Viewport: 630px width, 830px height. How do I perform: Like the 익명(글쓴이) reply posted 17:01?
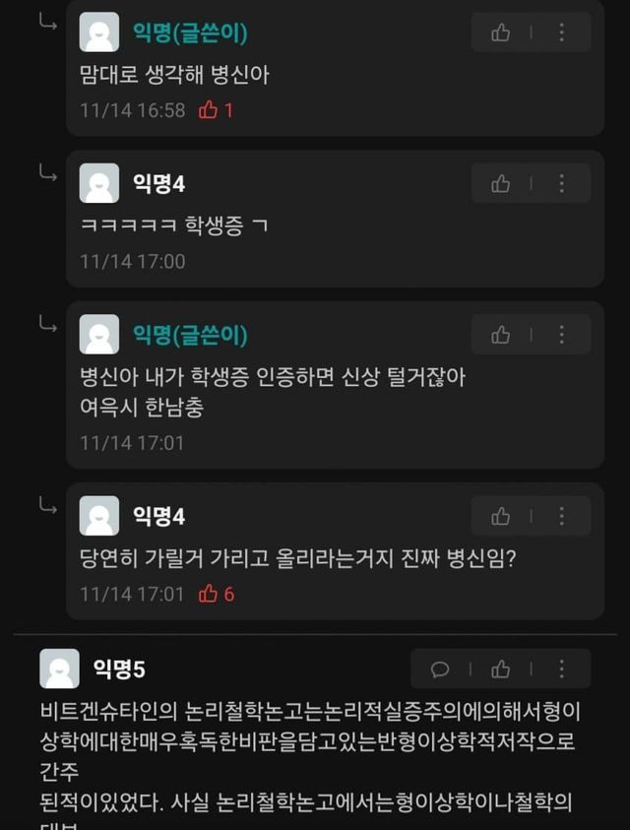tap(500, 335)
